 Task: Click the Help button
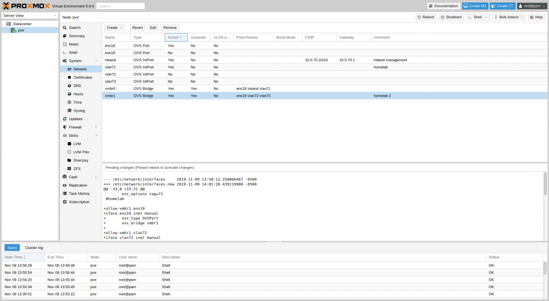point(536,17)
